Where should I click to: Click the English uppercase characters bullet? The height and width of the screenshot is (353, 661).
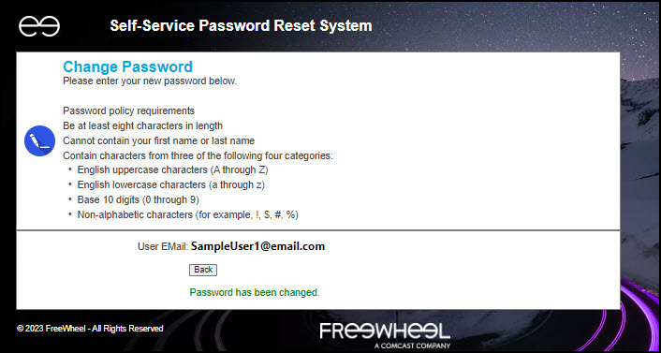173,170
